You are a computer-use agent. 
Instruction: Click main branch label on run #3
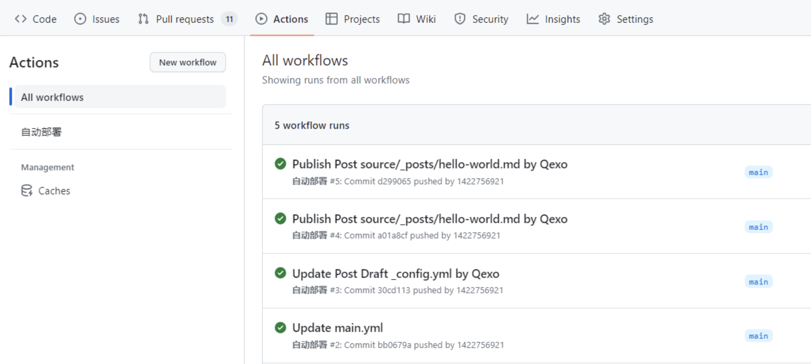[758, 282]
